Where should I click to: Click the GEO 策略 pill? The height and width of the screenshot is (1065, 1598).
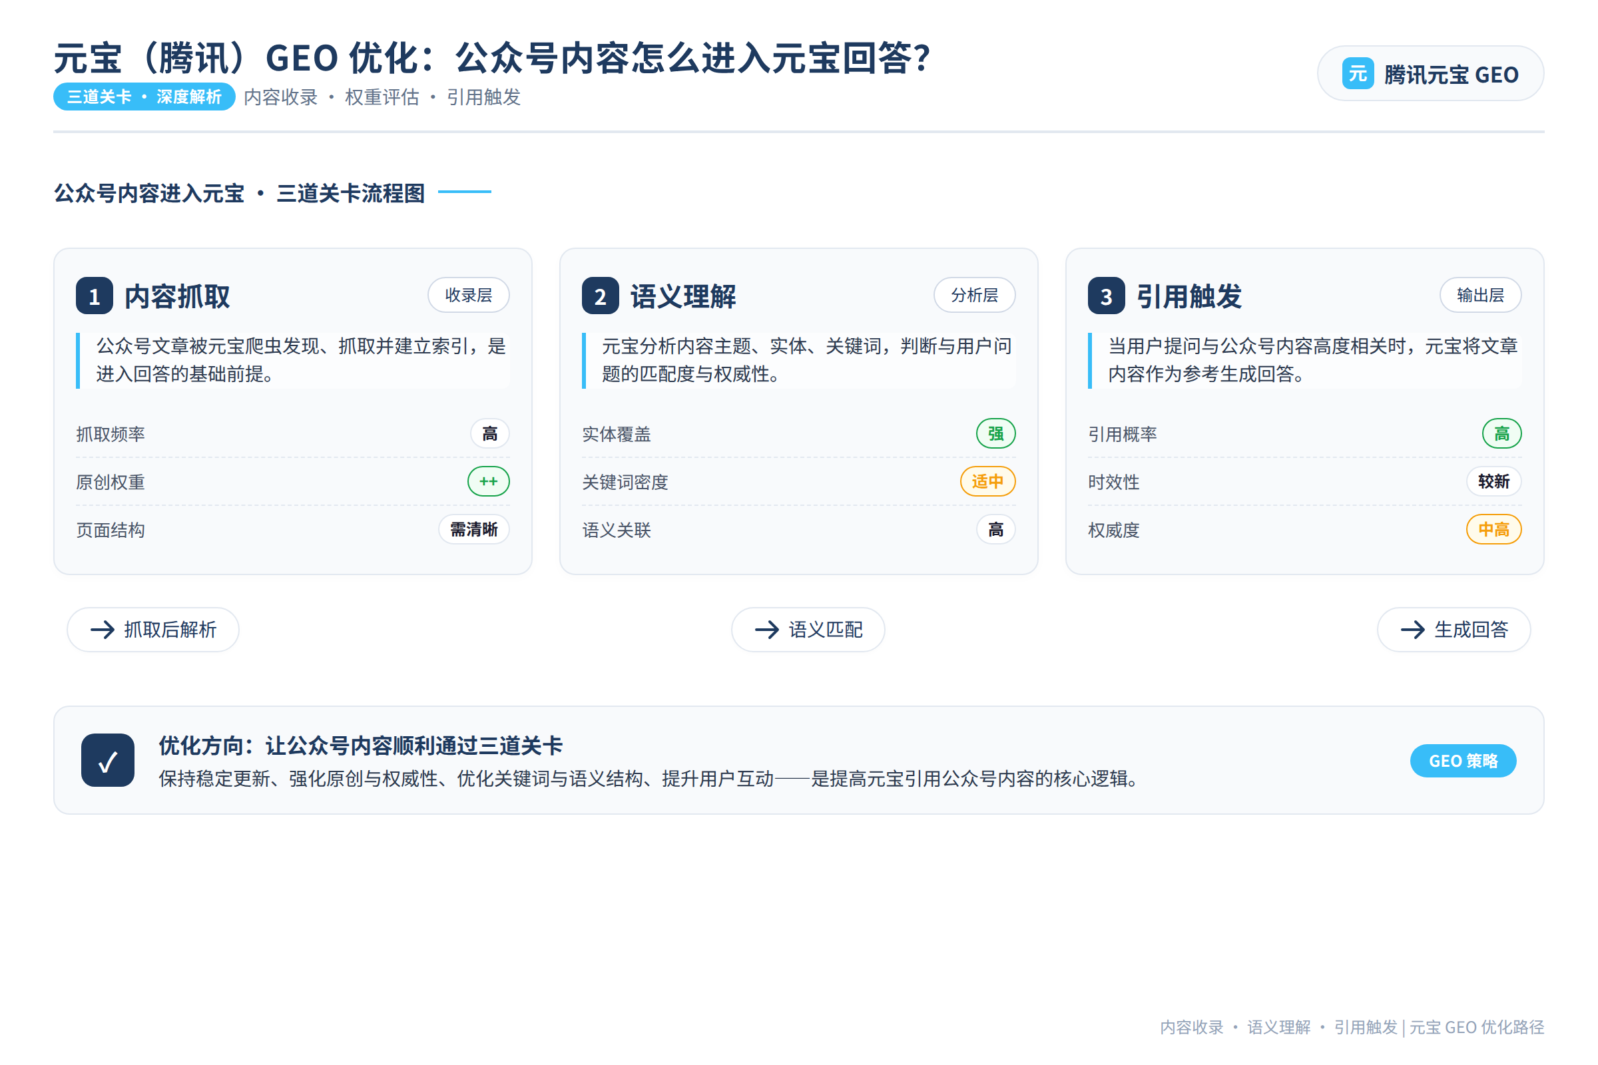point(1463,761)
